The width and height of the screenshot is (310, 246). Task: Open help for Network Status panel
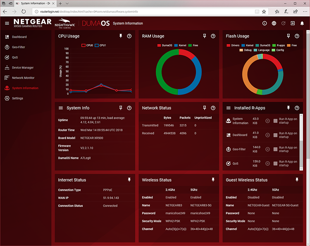213,108
